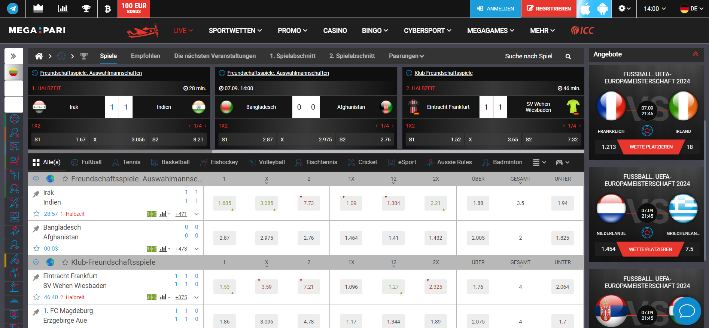Image resolution: width=709 pixels, height=328 pixels.
Task: Select the trophy icon in the breadcrumb
Action: pos(84,56)
